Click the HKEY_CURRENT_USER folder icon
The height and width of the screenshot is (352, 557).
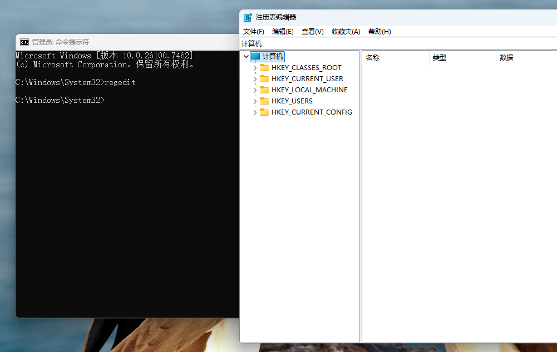pyautogui.click(x=264, y=78)
